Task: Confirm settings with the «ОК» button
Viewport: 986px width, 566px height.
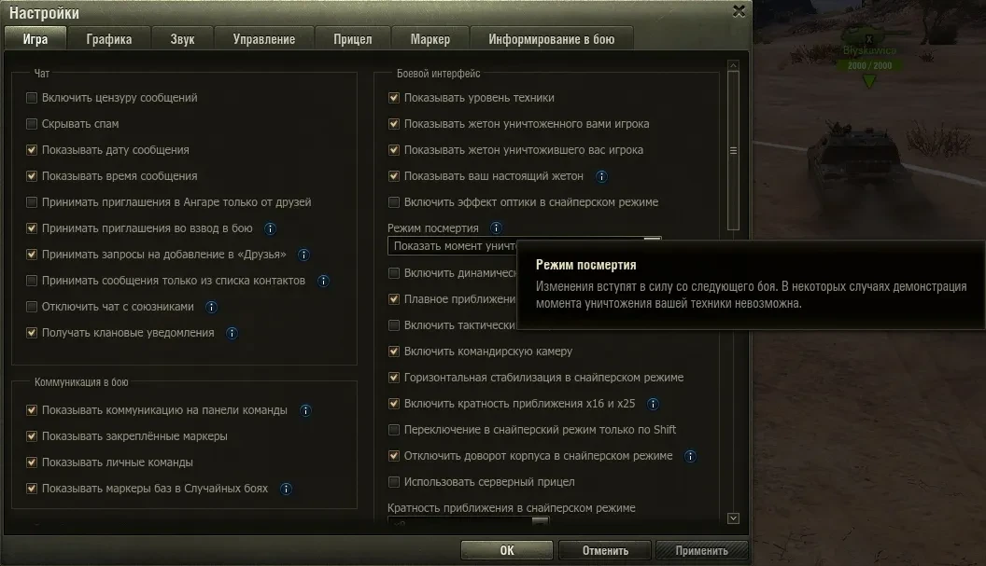Action: tap(507, 550)
